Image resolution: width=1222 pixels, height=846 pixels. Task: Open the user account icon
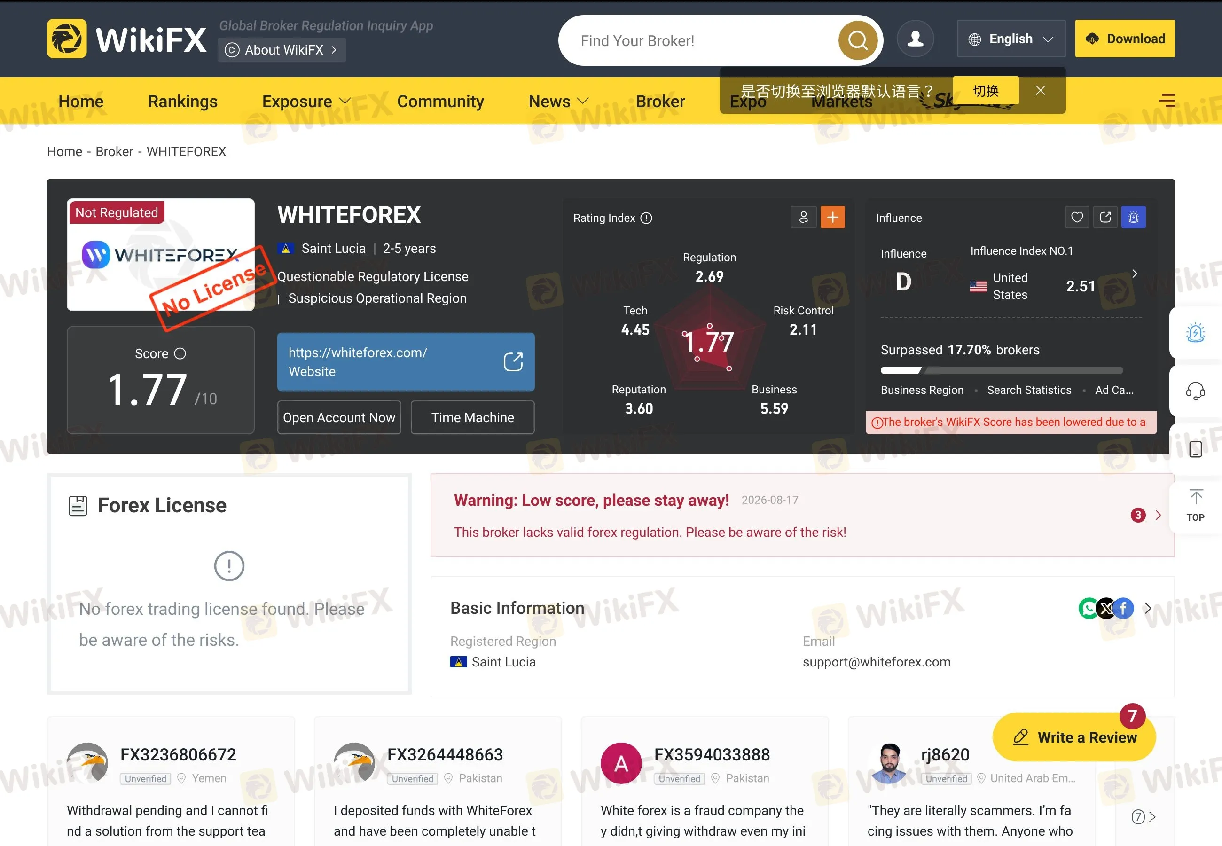point(915,39)
